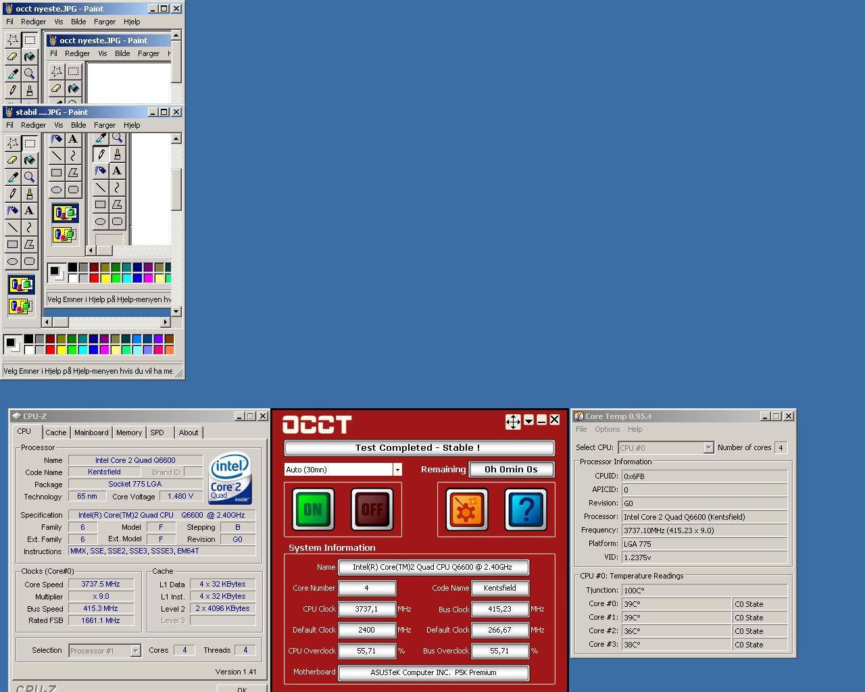
Task: Click OCCT Motherboard field ASUSTeK P5K Premium
Action: click(433, 672)
